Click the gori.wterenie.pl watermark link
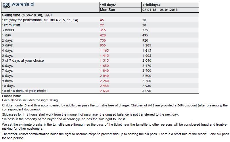 coord(18,4)
